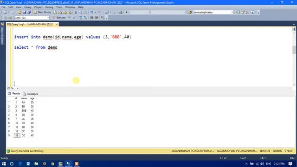Click the Display Estimated Execution Plan icon

80,18
